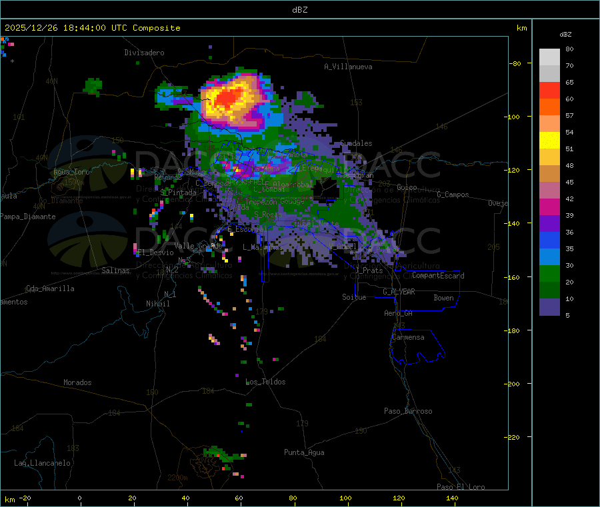
Task: Click the -20 tick on the horizontal axis
Action: [25, 498]
